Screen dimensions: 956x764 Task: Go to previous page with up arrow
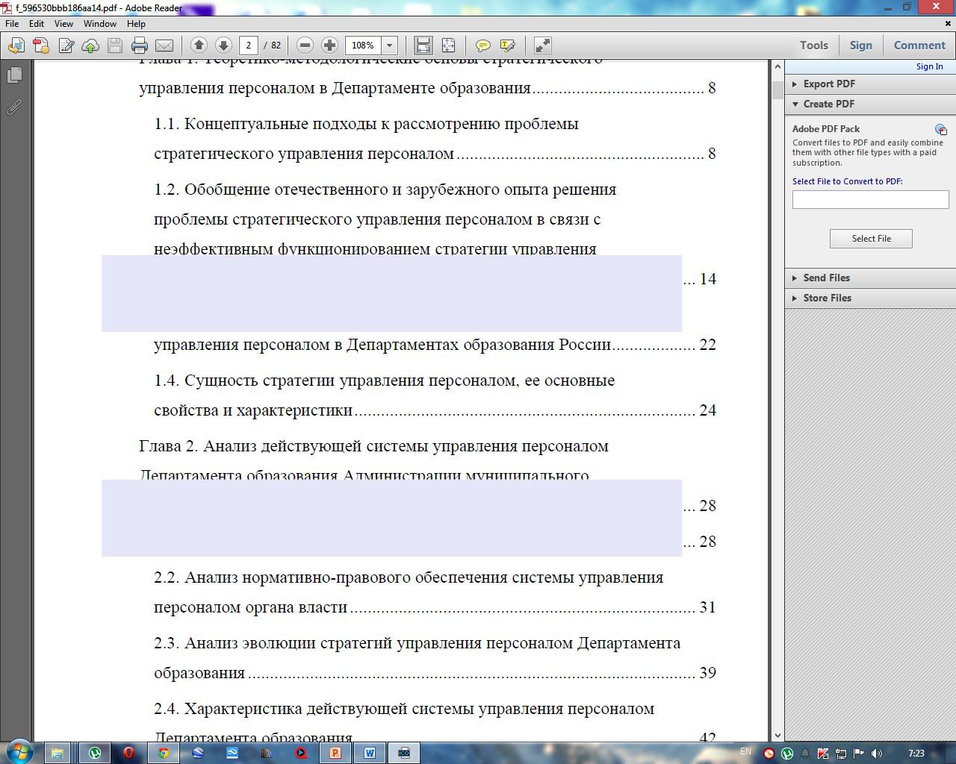[x=199, y=46]
